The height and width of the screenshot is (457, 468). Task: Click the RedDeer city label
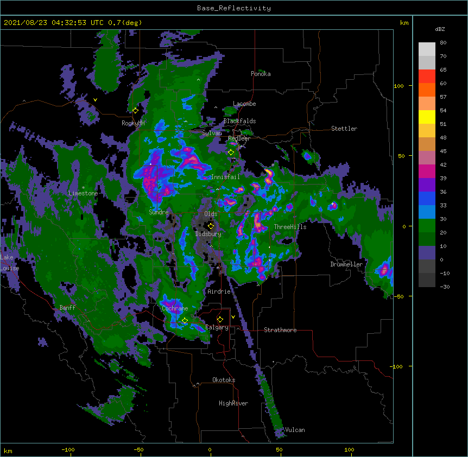(239, 138)
